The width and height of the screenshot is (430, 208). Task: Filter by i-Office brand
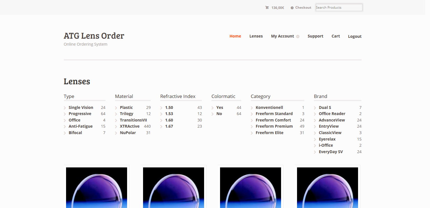click(326, 145)
